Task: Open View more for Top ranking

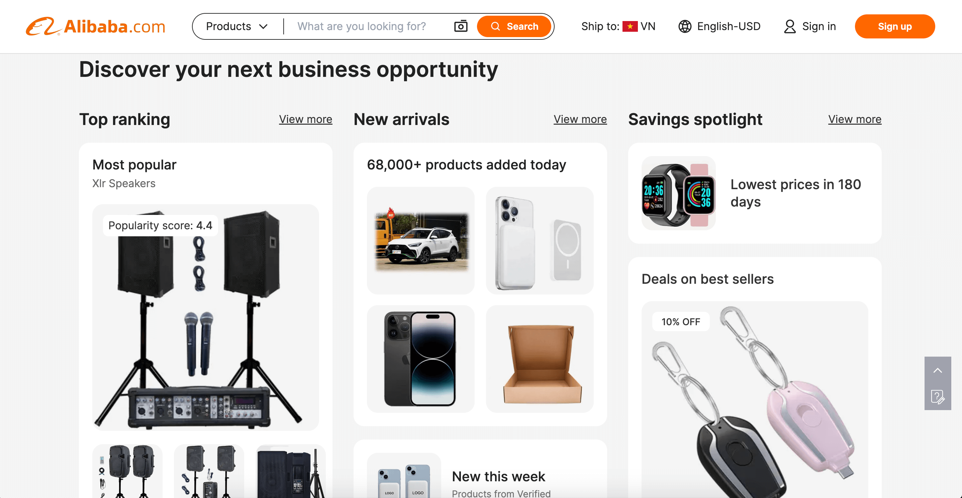Action: point(305,119)
